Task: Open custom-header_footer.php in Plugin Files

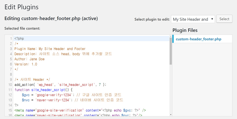Action: [x=199, y=39]
